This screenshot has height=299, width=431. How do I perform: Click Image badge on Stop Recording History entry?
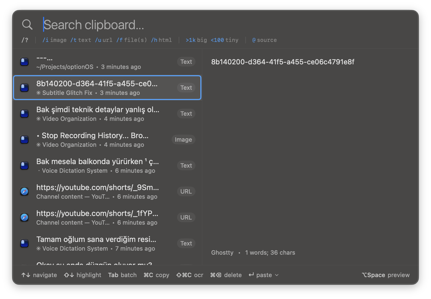tap(183, 139)
